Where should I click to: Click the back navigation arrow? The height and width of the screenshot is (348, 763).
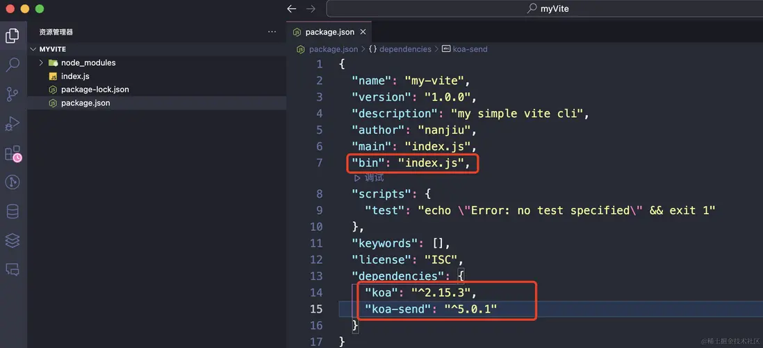291,9
